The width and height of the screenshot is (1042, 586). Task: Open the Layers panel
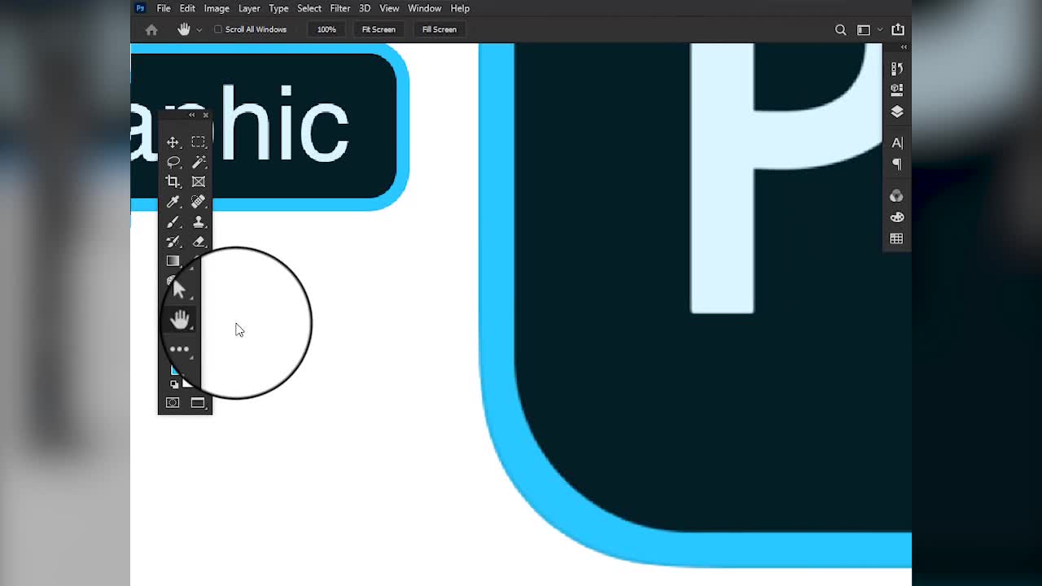pos(897,112)
